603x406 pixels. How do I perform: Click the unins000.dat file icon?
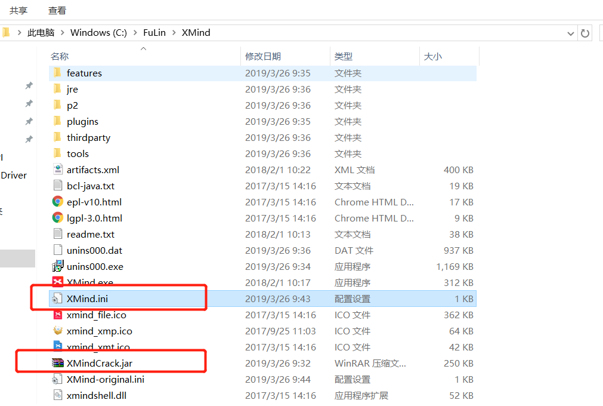[58, 250]
